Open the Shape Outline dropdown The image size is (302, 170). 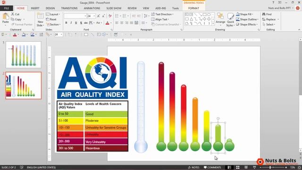(x=247, y=19)
